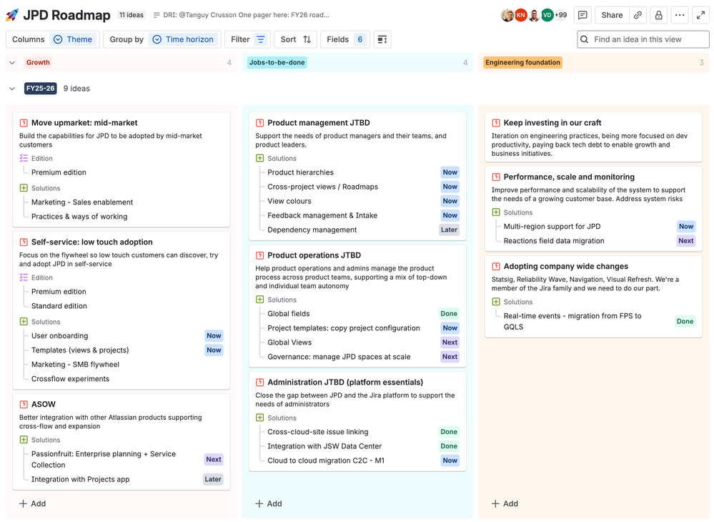This screenshot has height=522, width=714.
Task: Click the search magnifier icon
Action: click(x=584, y=39)
